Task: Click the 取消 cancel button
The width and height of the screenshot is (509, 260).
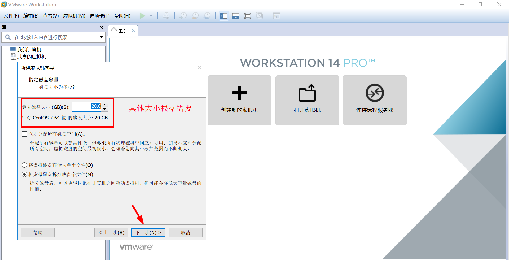Action: pos(186,232)
